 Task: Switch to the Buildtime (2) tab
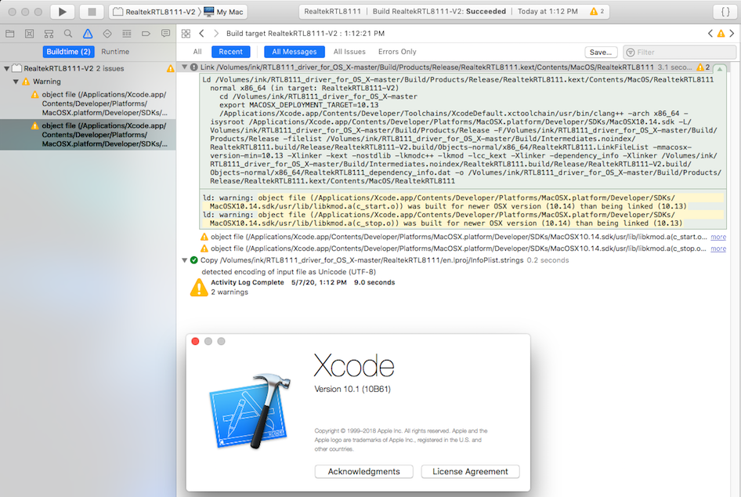[x=68, y=52]
